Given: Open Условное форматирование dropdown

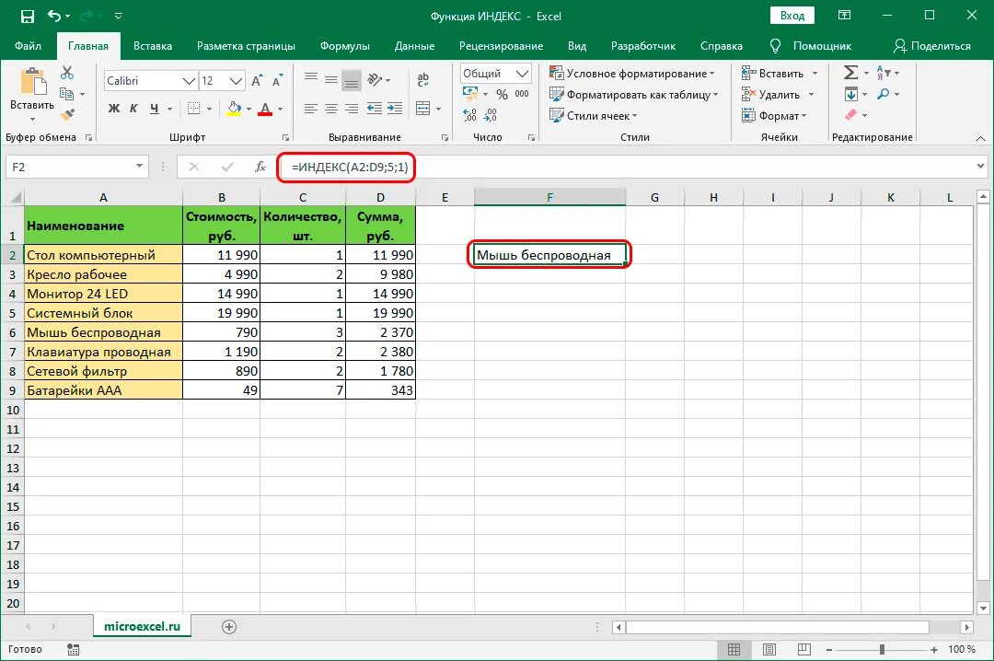Looking at the screenshot, I should tap(632, 73).
